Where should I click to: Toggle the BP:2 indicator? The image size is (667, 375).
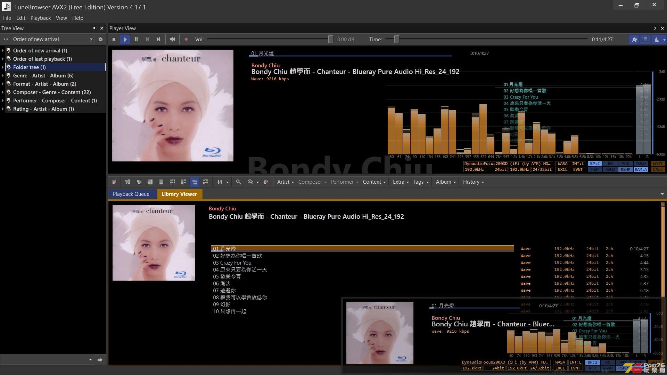click(x=595, y=164)
